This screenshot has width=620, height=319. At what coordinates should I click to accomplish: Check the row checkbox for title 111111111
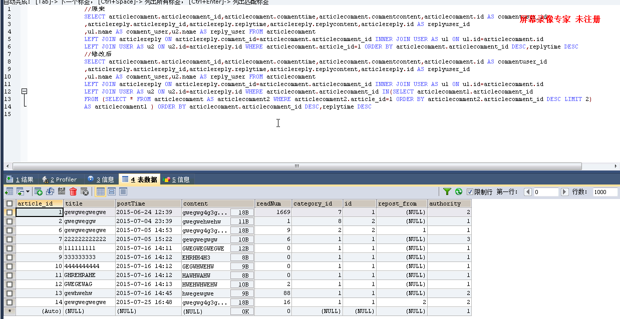[9, 248]
